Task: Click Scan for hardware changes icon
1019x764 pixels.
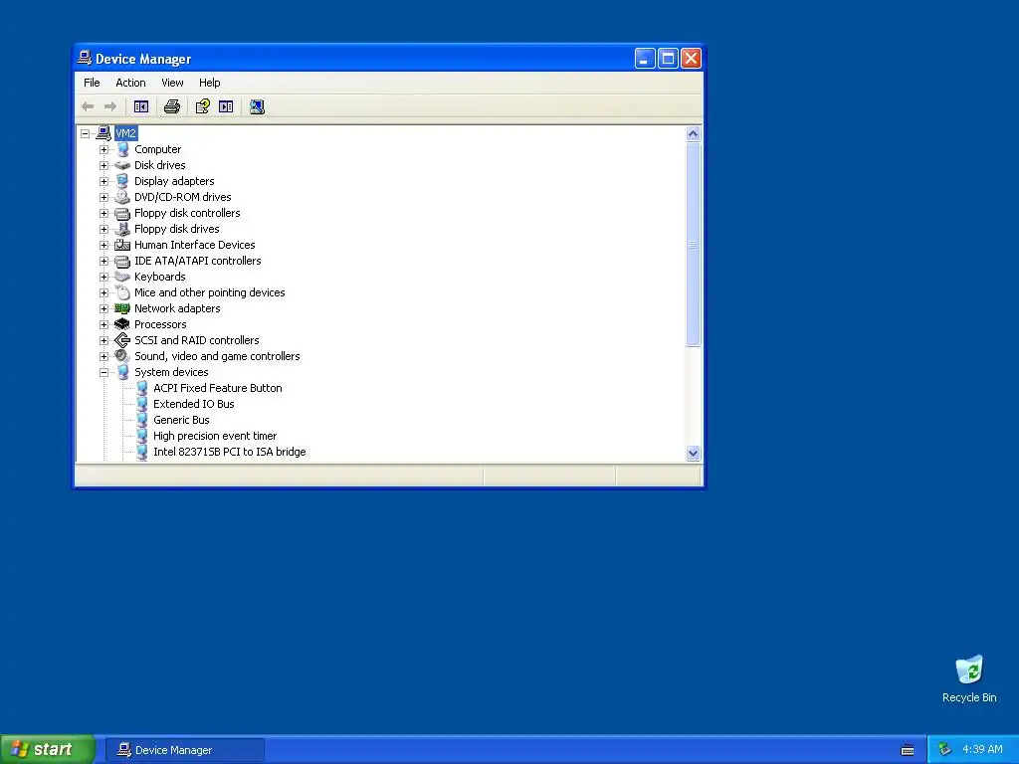Action: pyautogui.click(x=257, y=106)
